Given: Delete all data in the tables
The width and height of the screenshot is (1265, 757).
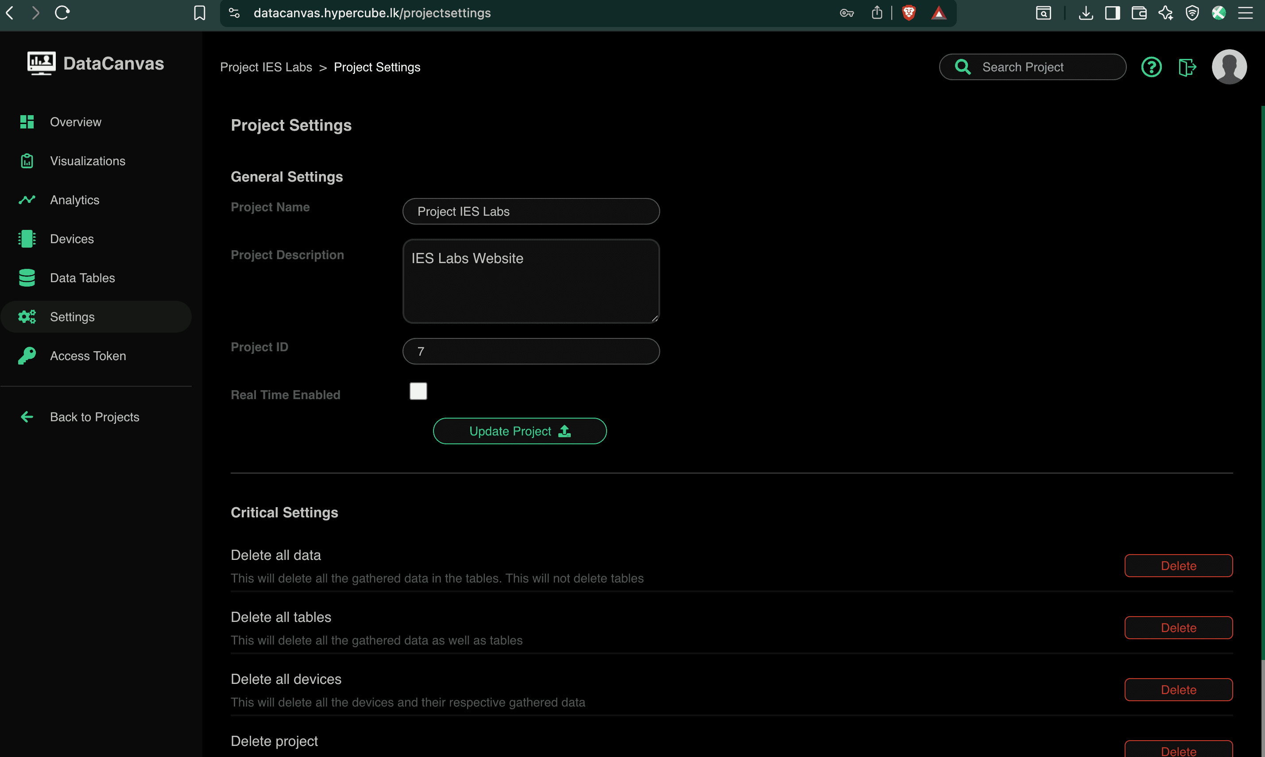Looking at the screenshot, I should point(1178,566).
